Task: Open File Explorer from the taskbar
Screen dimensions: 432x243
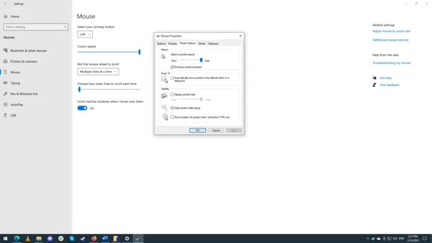Action: click(x=39, y=238)
